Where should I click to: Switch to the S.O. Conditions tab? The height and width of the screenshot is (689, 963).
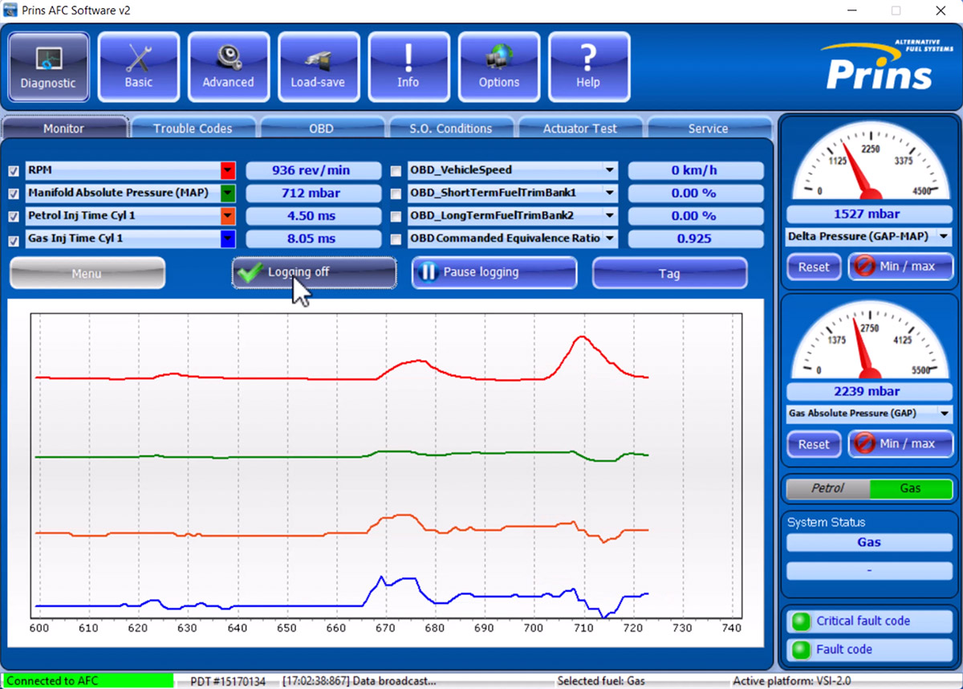451,128
